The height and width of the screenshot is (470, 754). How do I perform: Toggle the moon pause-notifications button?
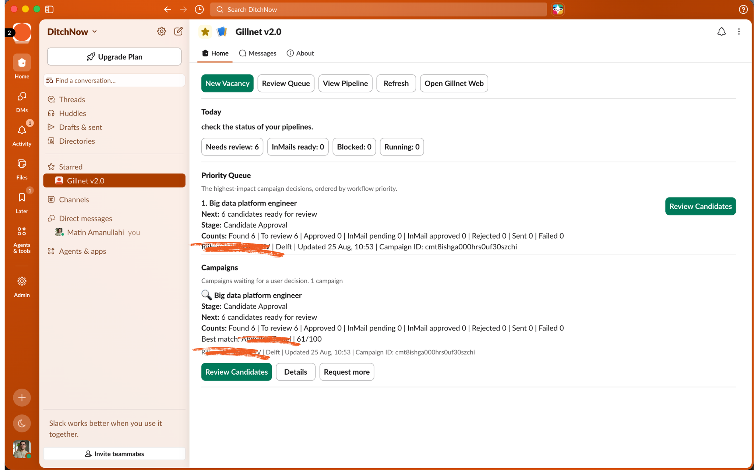[x=22, y=423]
